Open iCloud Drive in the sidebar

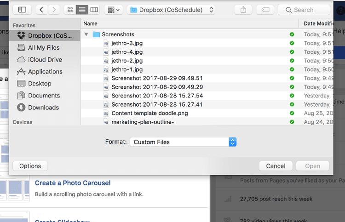pos(45,59)
